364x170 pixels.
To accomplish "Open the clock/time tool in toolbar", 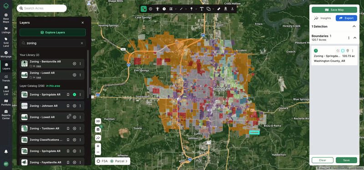I will (x=164, y=9).
